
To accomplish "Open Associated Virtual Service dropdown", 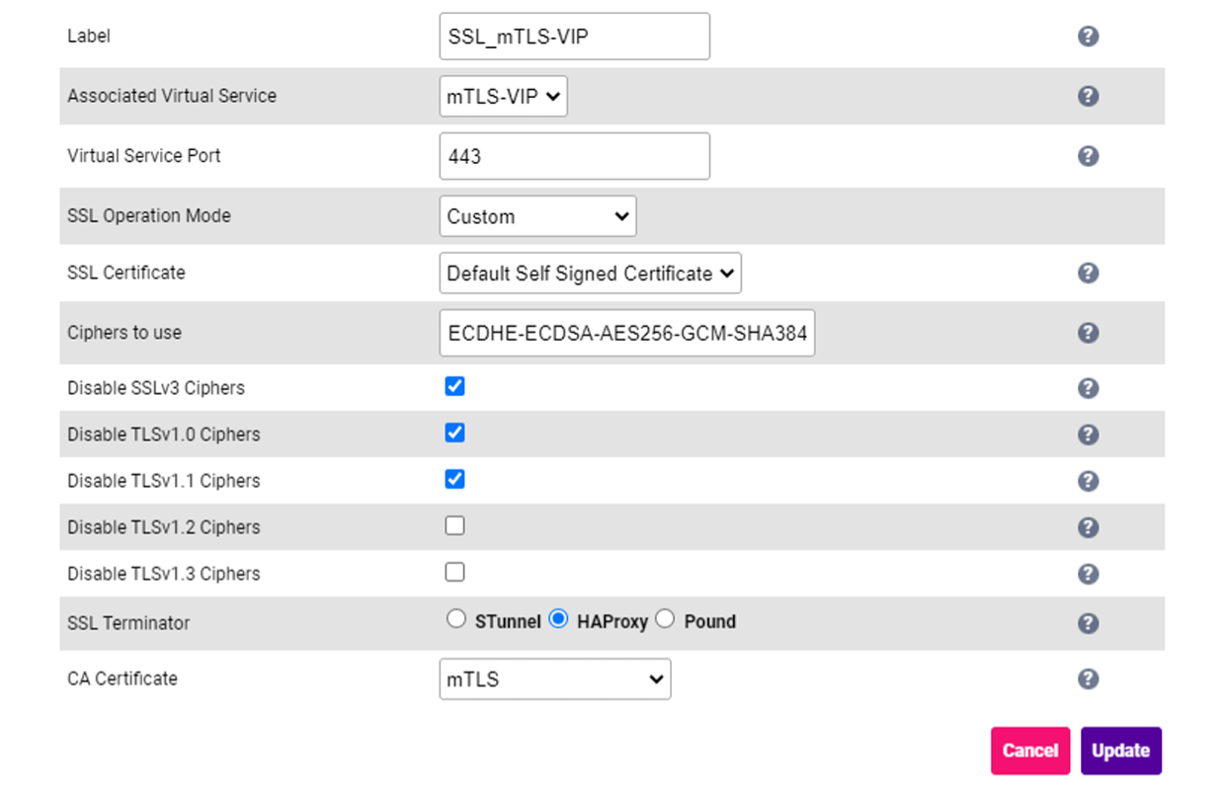I will (x=503, y=96).
